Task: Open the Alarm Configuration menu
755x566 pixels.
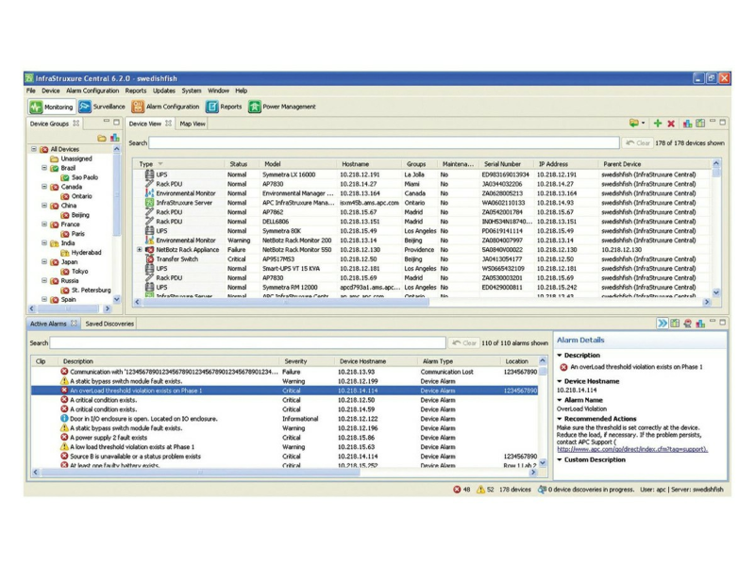Action: (92, 91)
